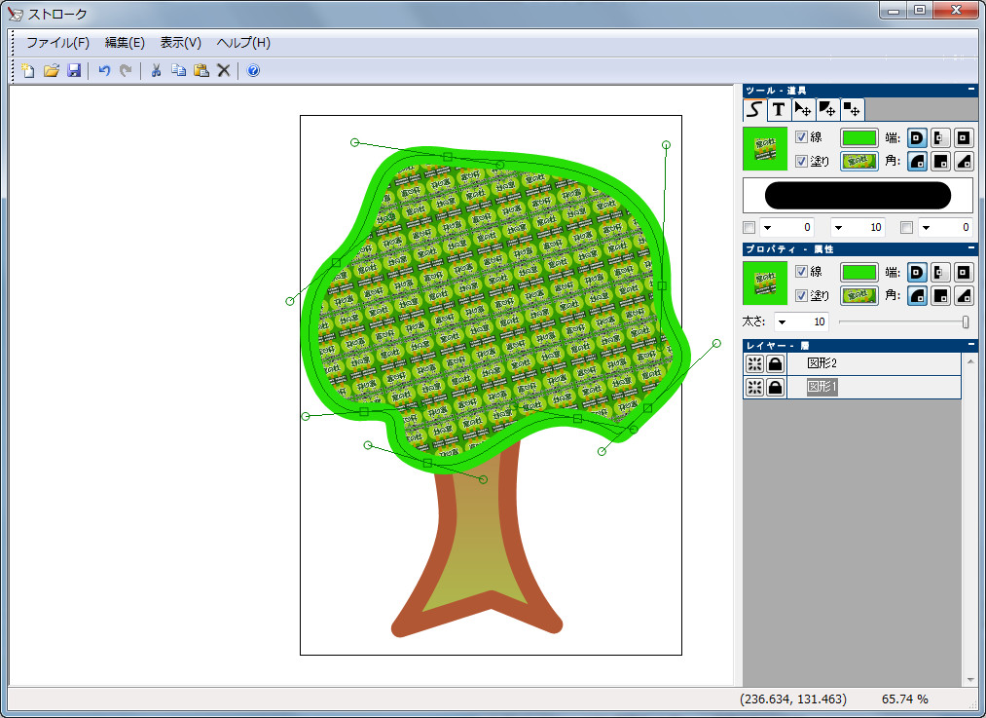Open right stroke-end width dropdown showing 0

[x=926, y=228]
